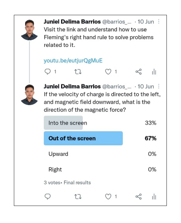
Task: View analytics of first tweet
Action: click(154, 72)
